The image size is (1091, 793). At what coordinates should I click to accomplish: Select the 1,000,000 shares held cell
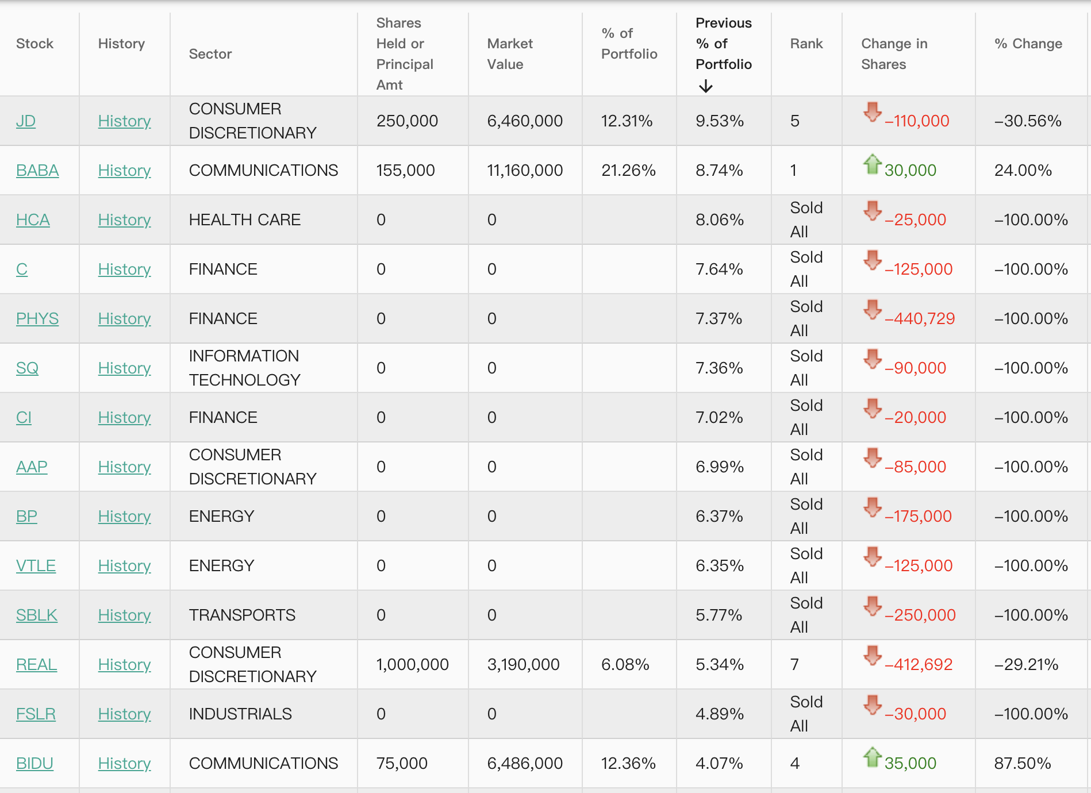point(413,664)
